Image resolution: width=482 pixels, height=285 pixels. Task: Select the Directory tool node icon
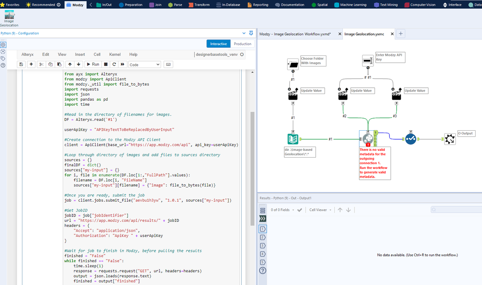pyautogui.click(x=293, y=139)
